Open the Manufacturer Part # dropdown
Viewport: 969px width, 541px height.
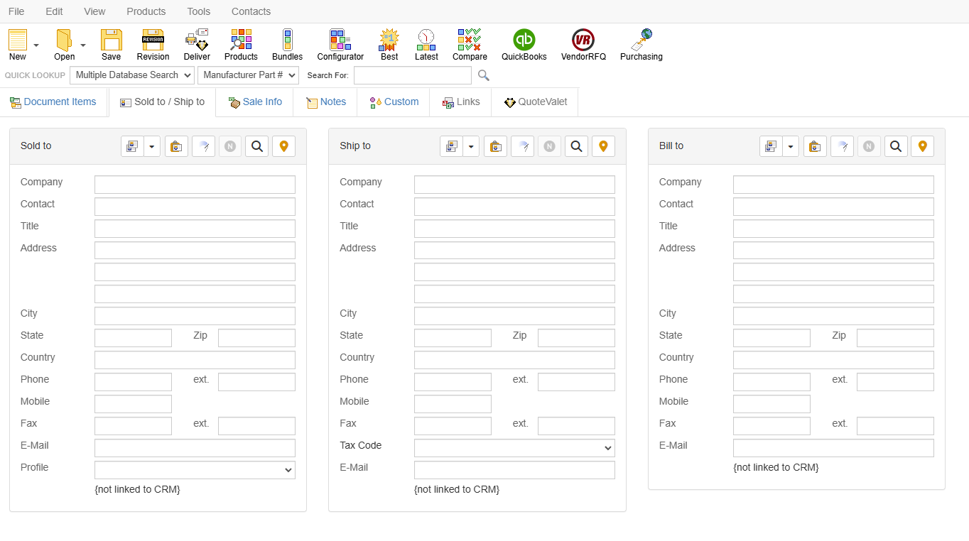(249, 75)
